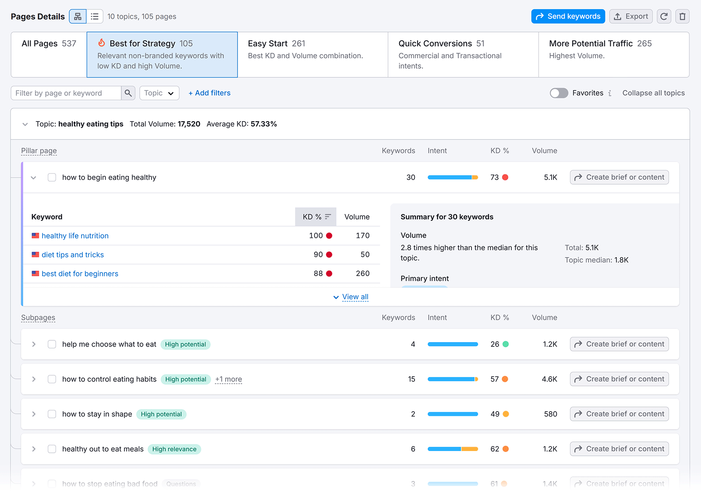This screenshot has width=701, height=493.
Task: Switch to the topic tree view icon
Action: 78,16
